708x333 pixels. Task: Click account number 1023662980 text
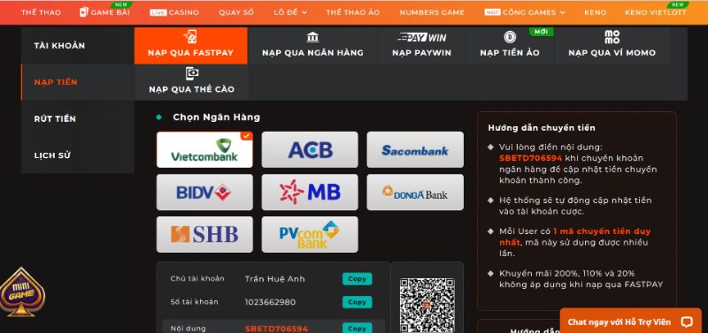tap(270, 302)
